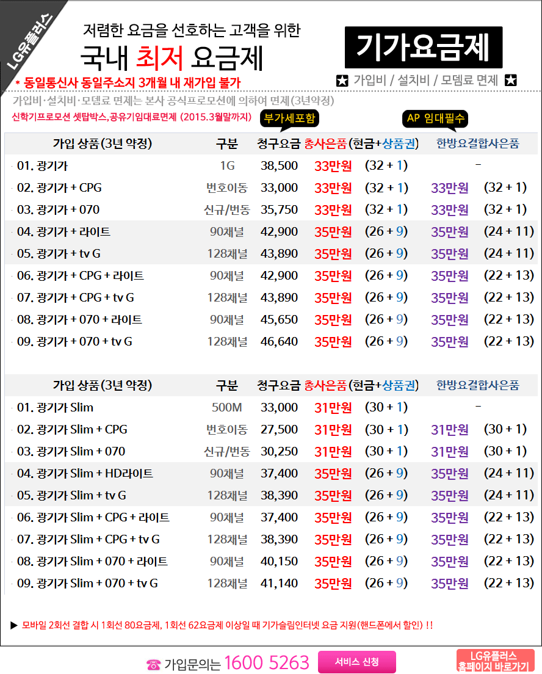Viewport: 542px width, 674px height.
Task: Click the 46,640 billing price
Action: (x=279, y=341)
